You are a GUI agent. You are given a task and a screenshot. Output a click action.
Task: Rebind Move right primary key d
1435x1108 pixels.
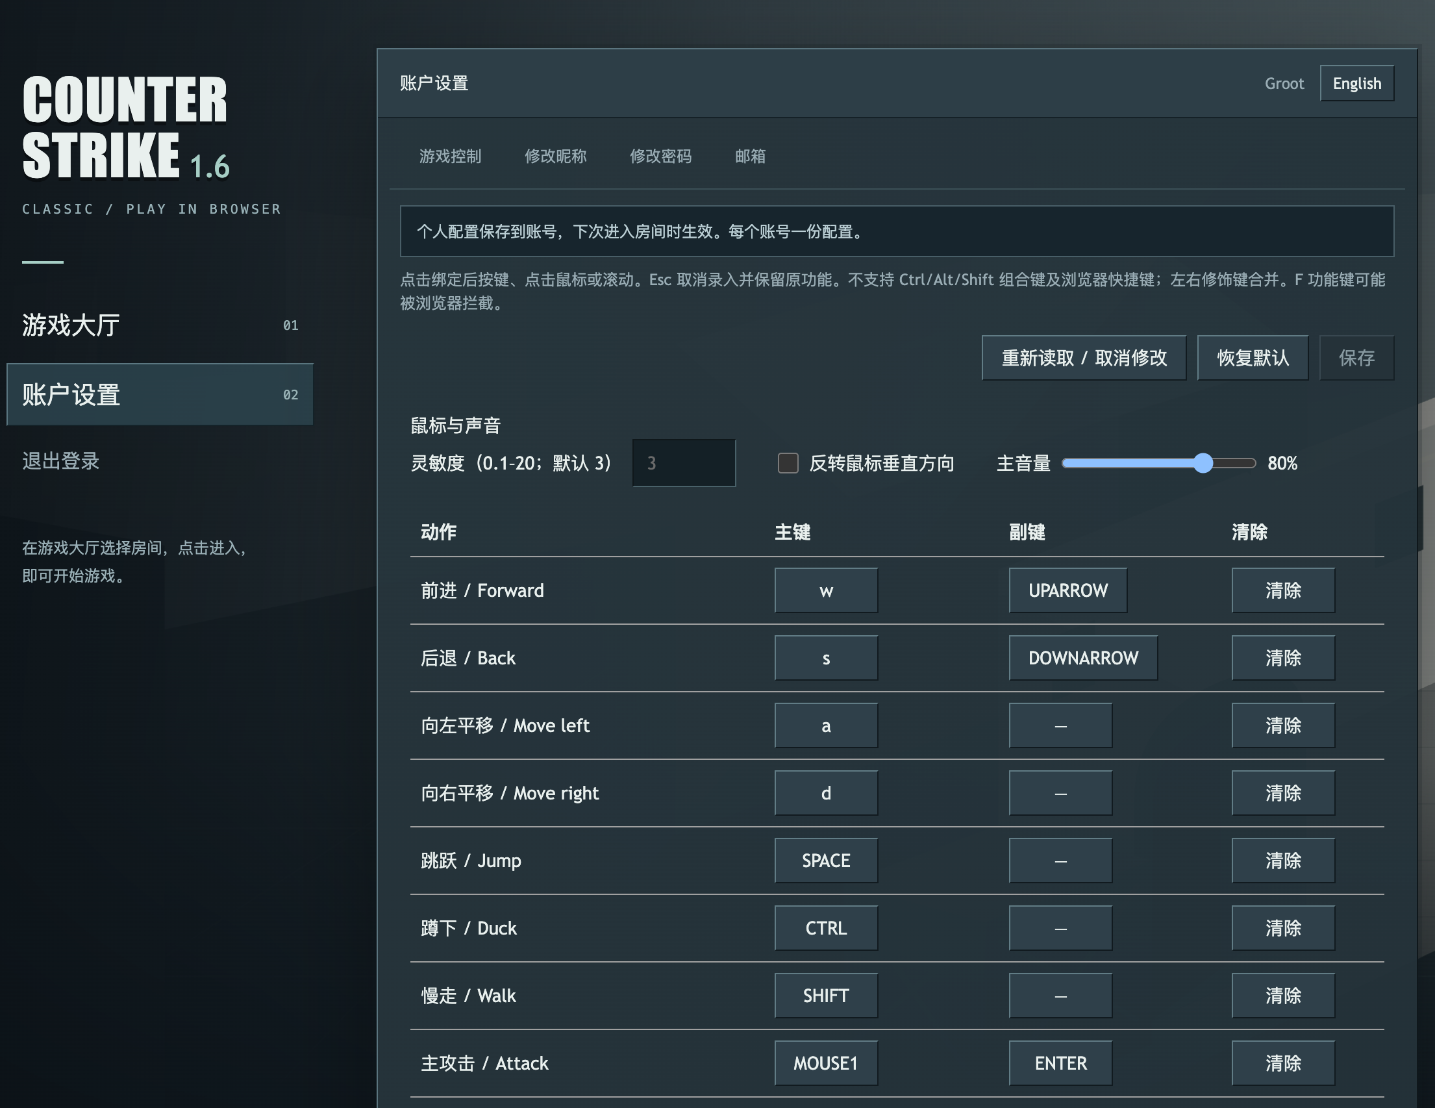[826, 793]
